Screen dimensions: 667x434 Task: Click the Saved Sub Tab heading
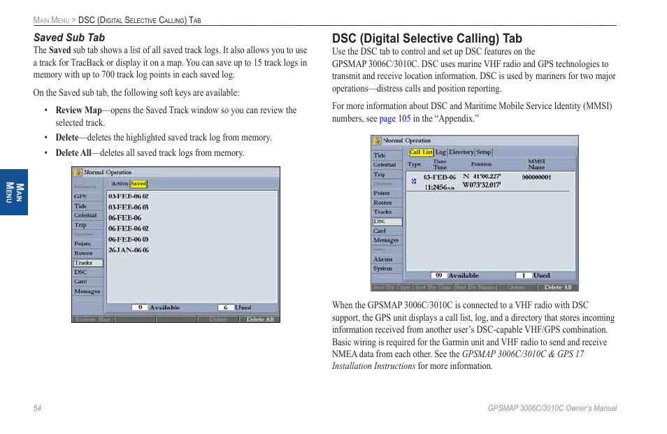[x=69, y=38]
